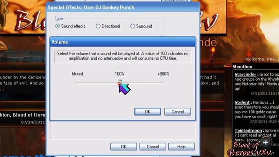The height and width of the screenshot is (157, 279).
Task: Open Taintedmoon's name link in Shoutbox
Action: pos(248,130)
